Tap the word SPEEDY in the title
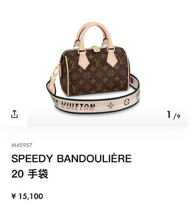Viewport: 189px width, 215px height. pyautogui.click(x=32, y=159)
